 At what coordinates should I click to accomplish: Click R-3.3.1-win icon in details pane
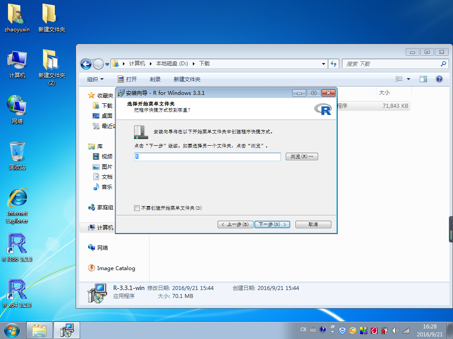97,293
